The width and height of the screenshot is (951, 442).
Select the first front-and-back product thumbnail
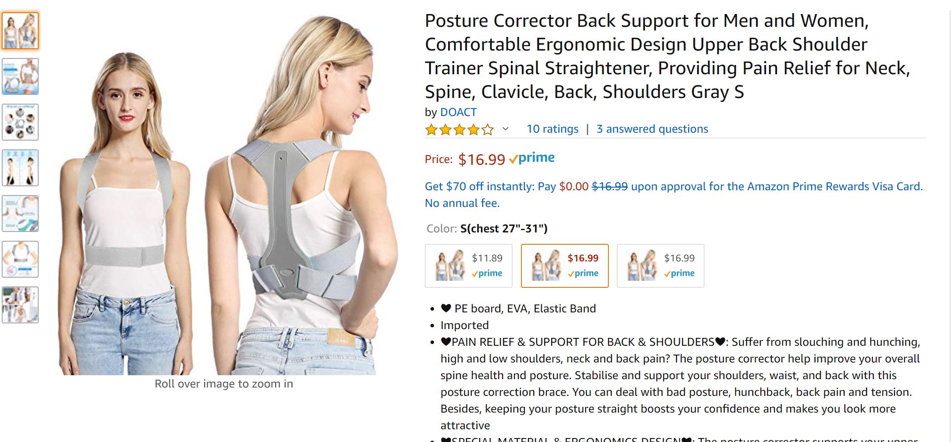[x=20, y=31]
